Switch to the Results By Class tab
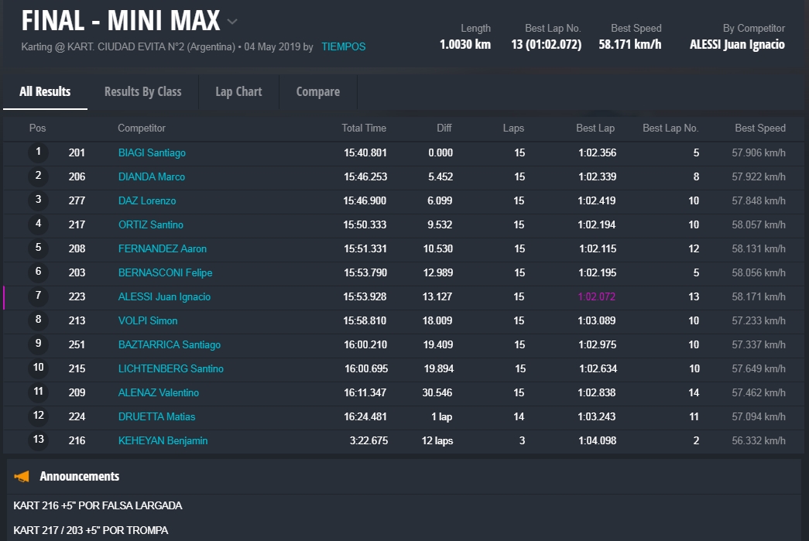Viewport: 809px width, 541px height. [x=142, y=91]
